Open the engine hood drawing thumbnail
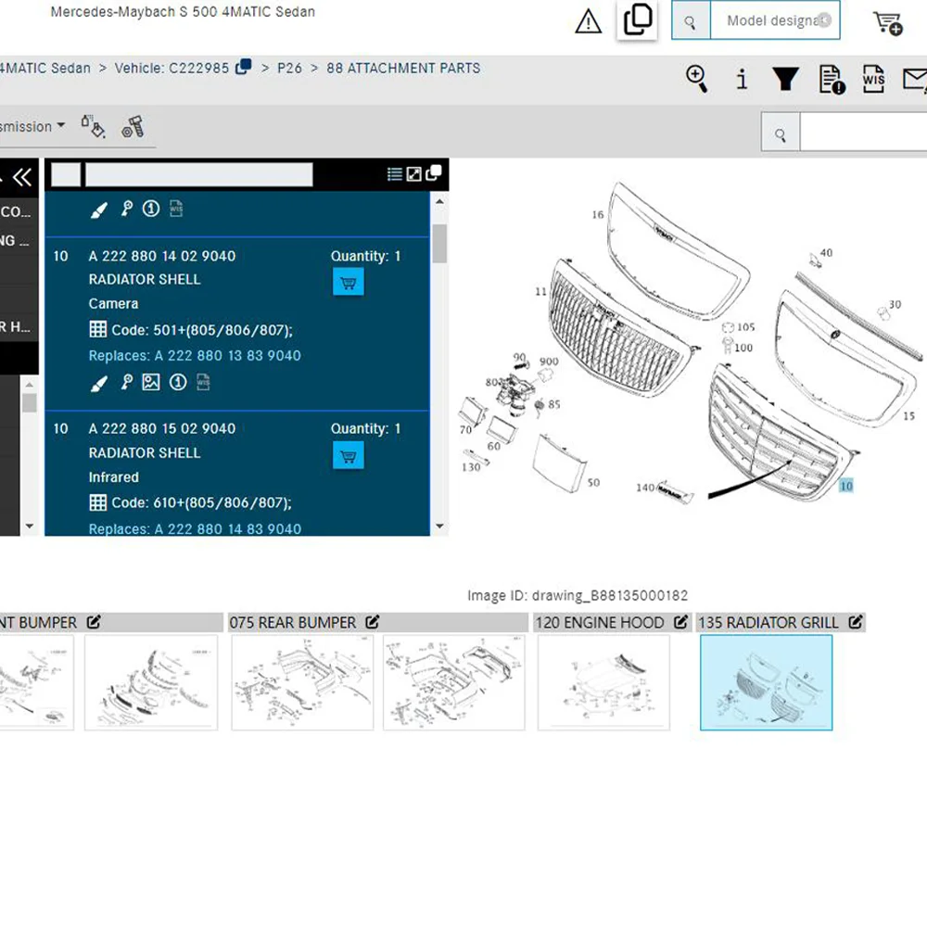This screenshot has width=927, height=927. tap(603, 683)
